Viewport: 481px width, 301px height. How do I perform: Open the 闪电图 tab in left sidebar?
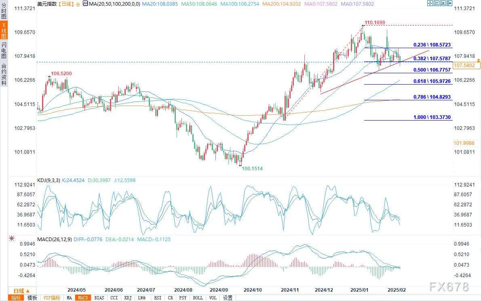pyautogui.click(x=4, y=51)
